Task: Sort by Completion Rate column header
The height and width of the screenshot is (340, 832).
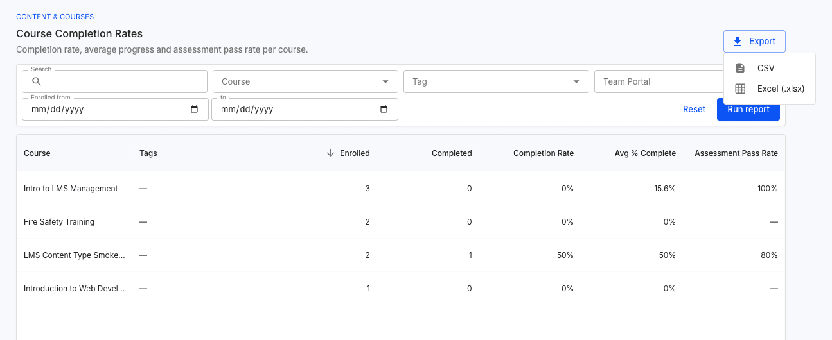Action: click(544, 153)
